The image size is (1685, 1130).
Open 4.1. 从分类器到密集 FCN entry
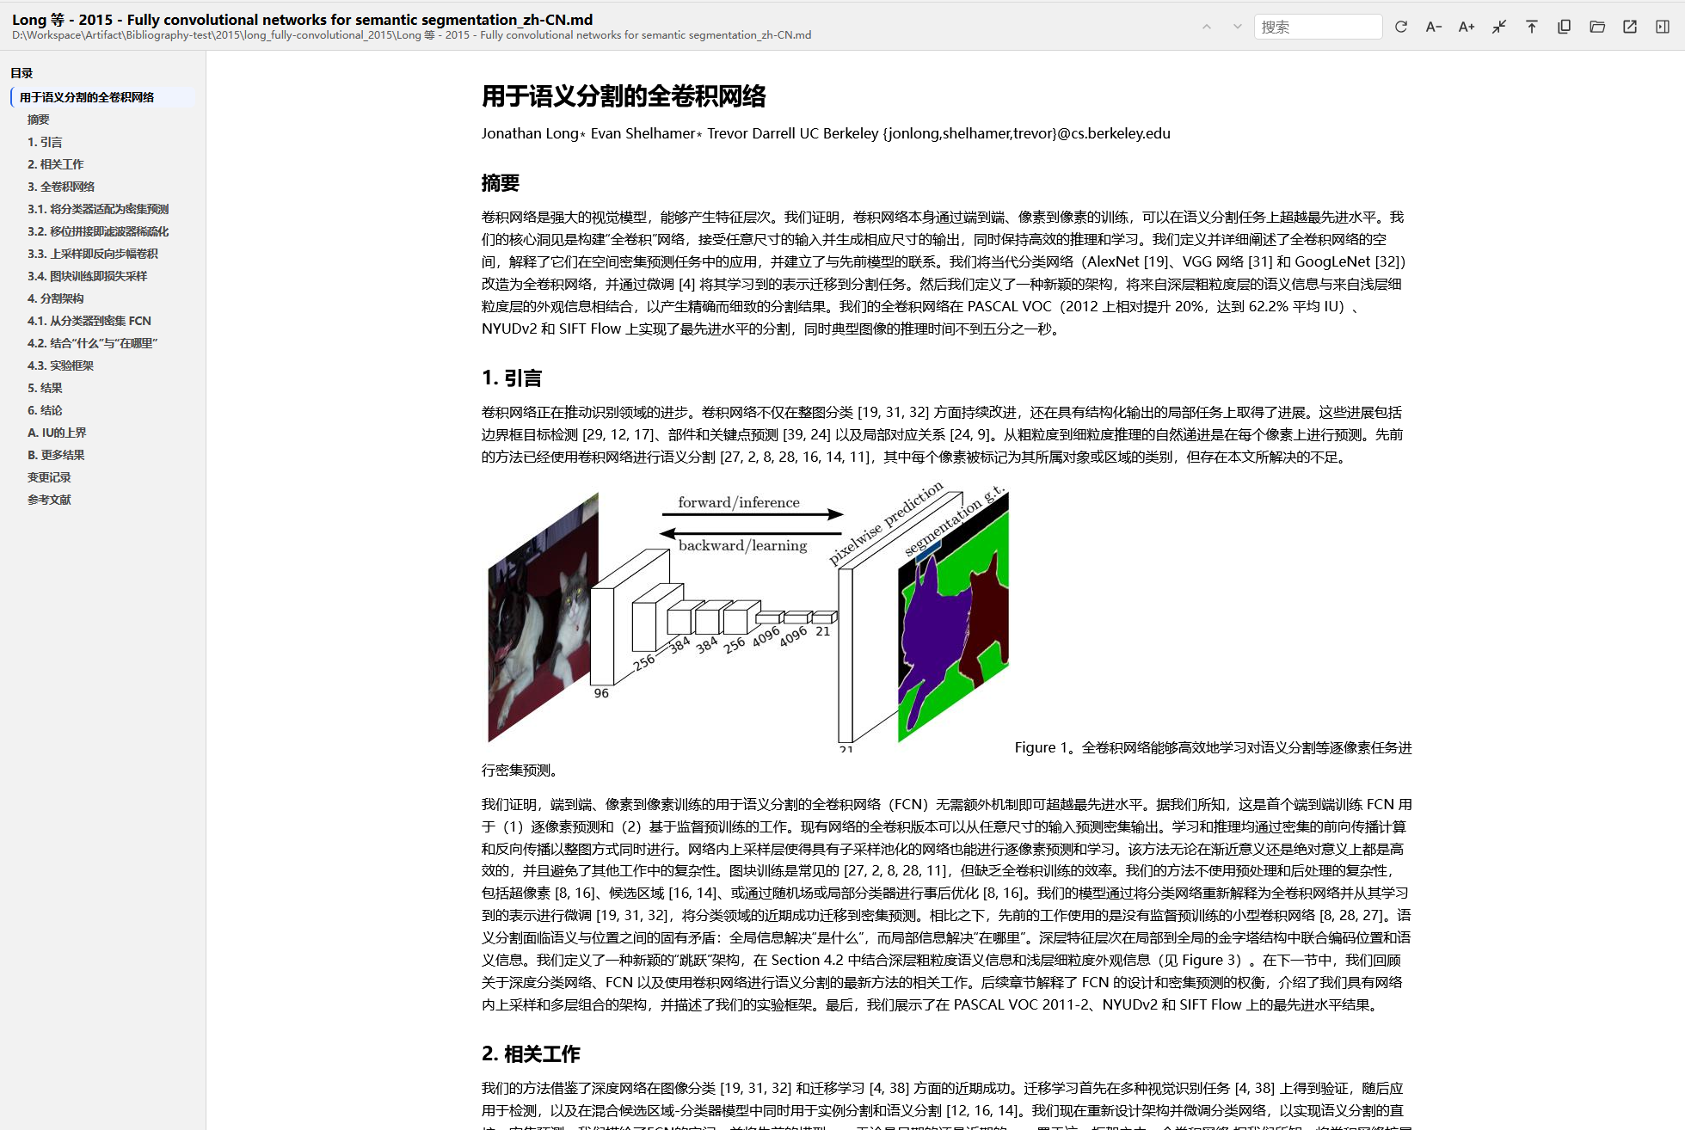pyautogui.click(x=89, y=321)
